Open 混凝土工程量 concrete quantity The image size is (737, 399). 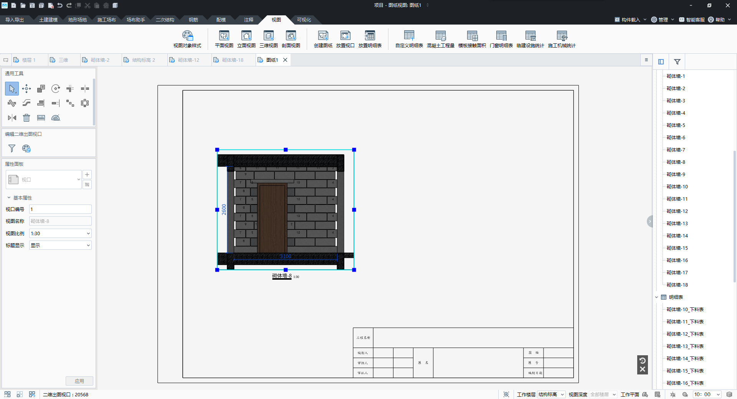[441, 39]
